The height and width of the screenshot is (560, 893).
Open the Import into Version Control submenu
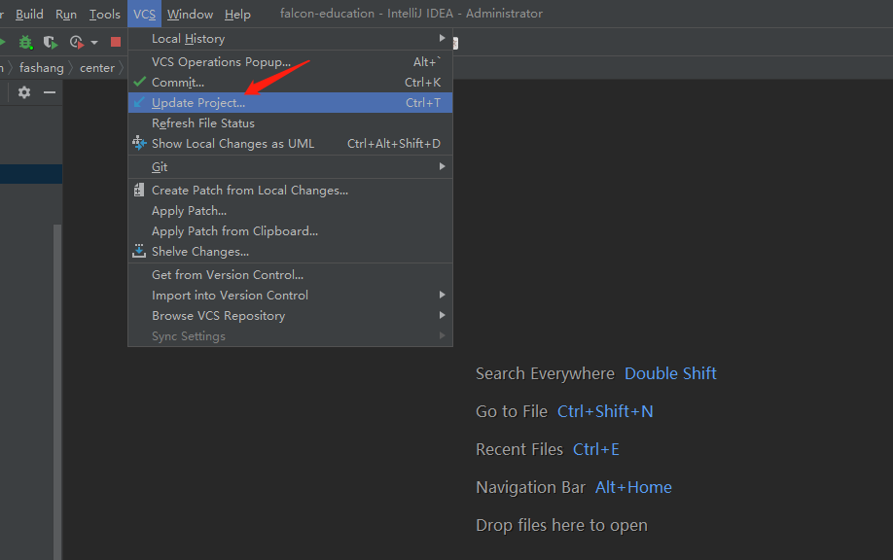click(292, 295)
